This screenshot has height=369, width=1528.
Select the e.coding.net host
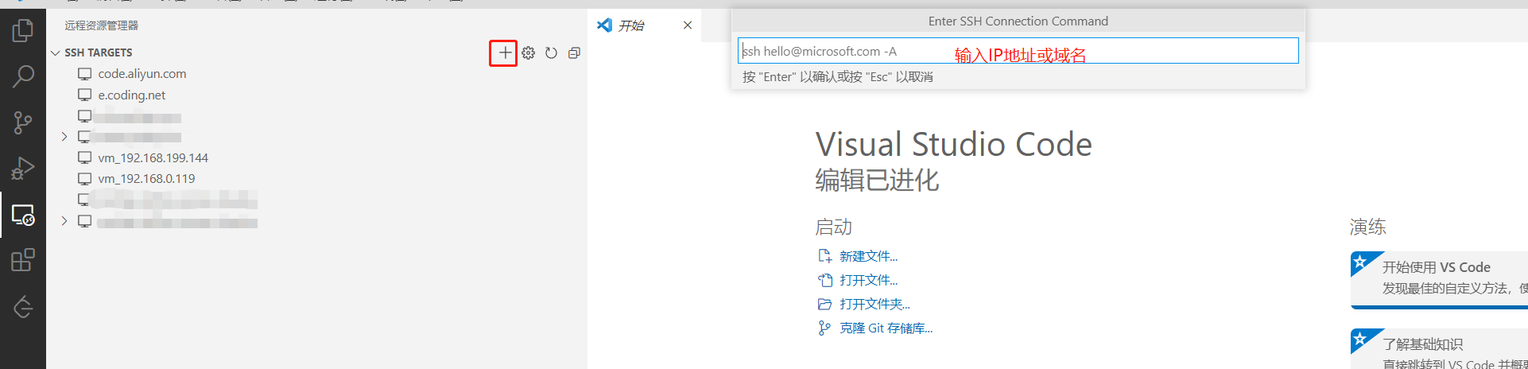131,95
